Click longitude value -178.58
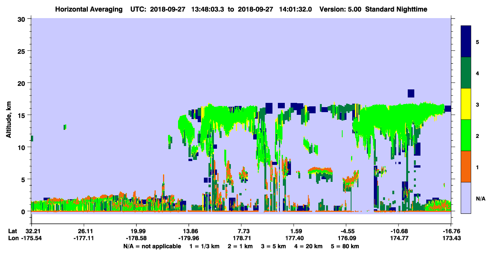 click(136, 238)
